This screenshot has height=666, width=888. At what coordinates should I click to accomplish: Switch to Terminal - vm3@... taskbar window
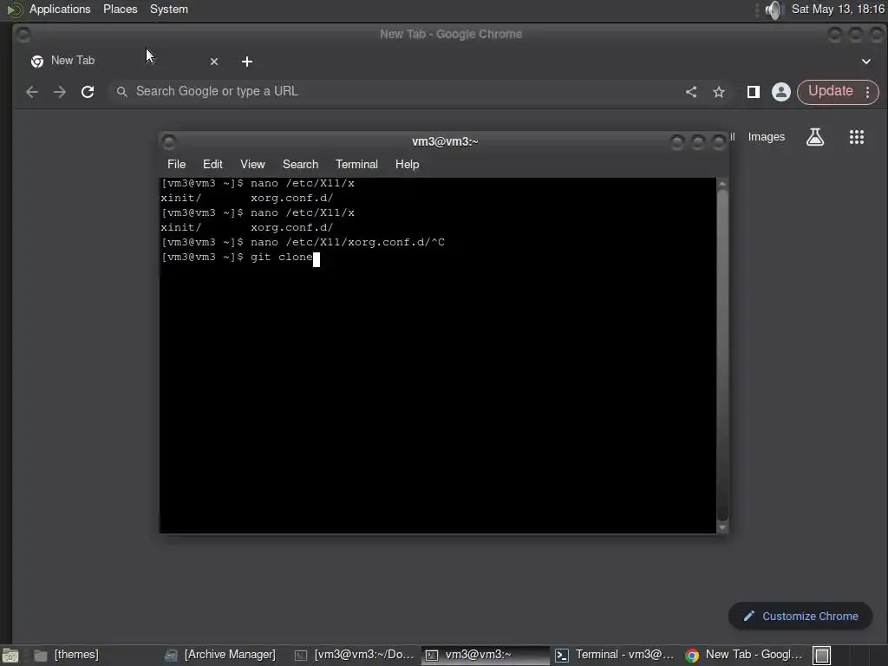[615, 655]
